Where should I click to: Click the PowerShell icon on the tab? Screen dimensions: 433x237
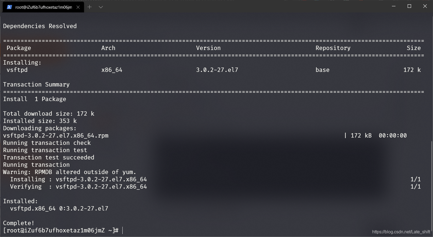[x=9, y=7]
